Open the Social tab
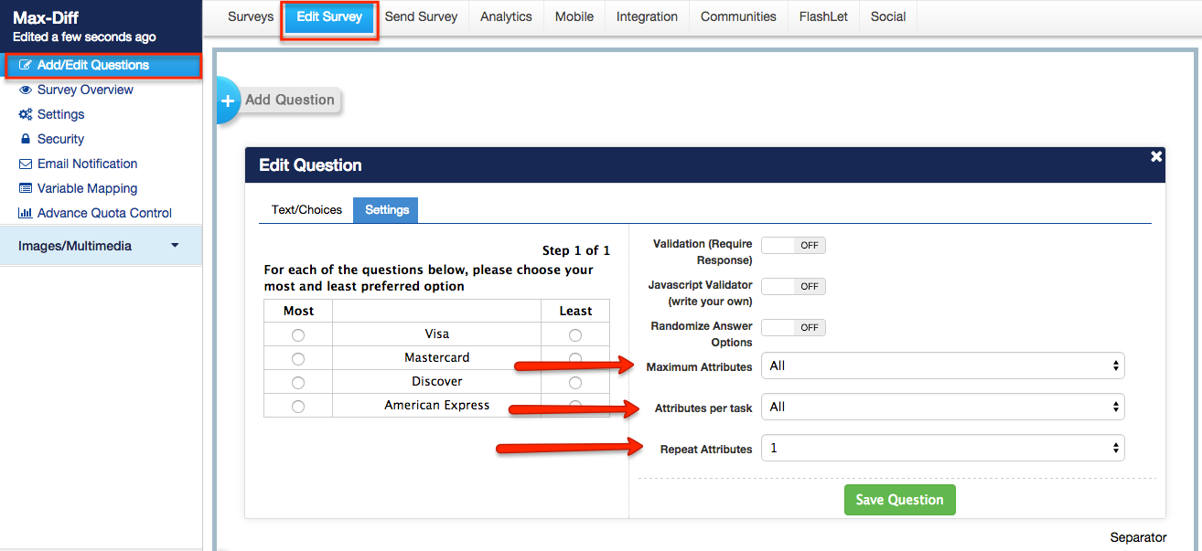The height and width of the screenshot is (551, 1202). [888, 16]
